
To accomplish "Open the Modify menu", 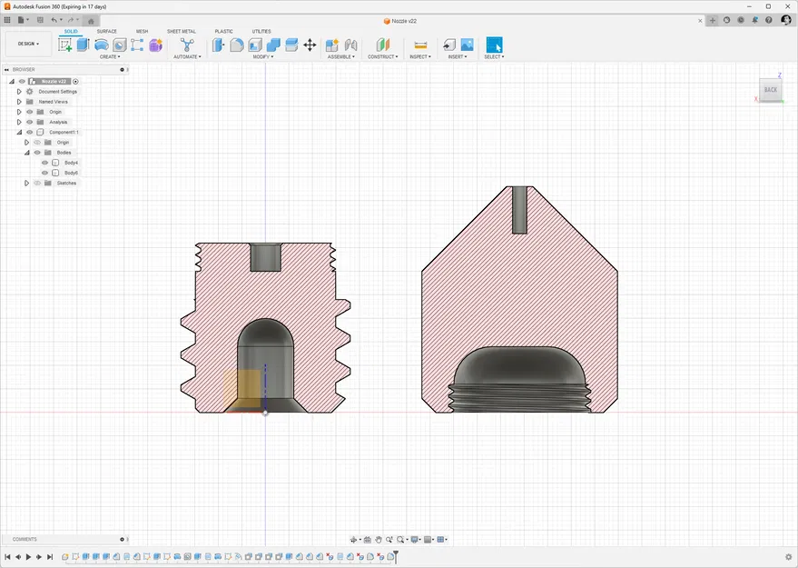I will (263, 56).
